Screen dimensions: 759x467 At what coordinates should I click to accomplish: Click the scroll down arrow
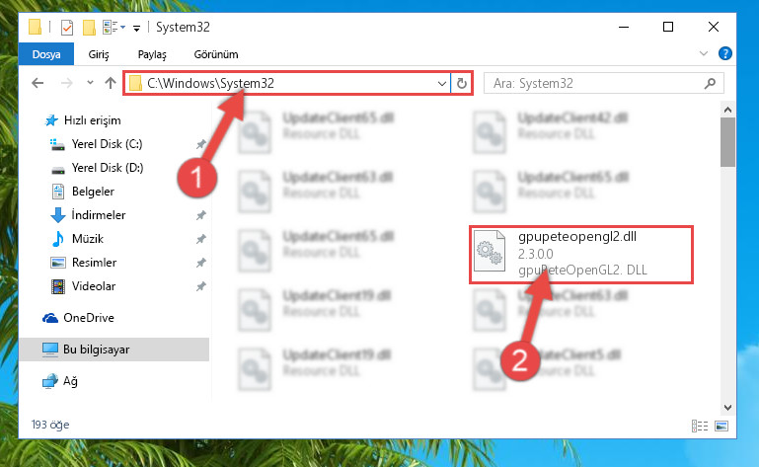(x=727, y=408)
